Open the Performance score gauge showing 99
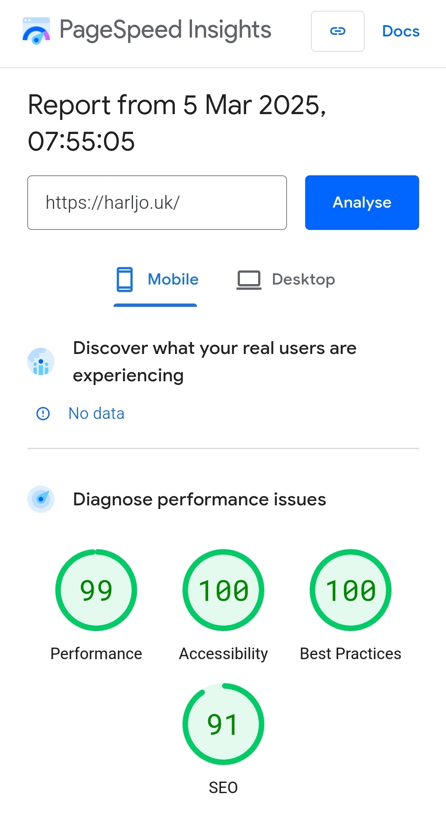Viewport: 446px width, 813px height. click(x=96, y=590)
